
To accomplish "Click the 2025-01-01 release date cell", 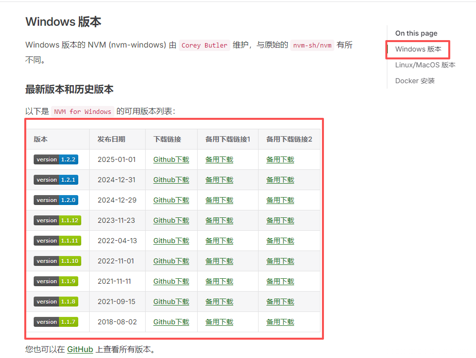I will (x=116, y=159).
